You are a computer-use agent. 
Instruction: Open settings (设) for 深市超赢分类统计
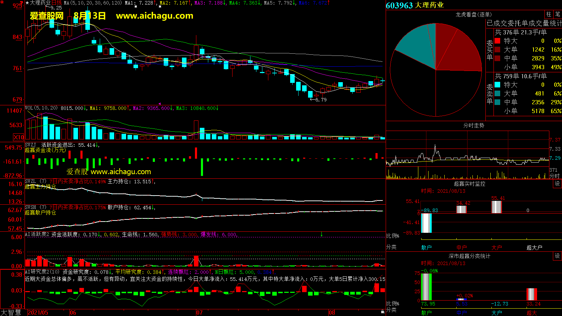557,256
